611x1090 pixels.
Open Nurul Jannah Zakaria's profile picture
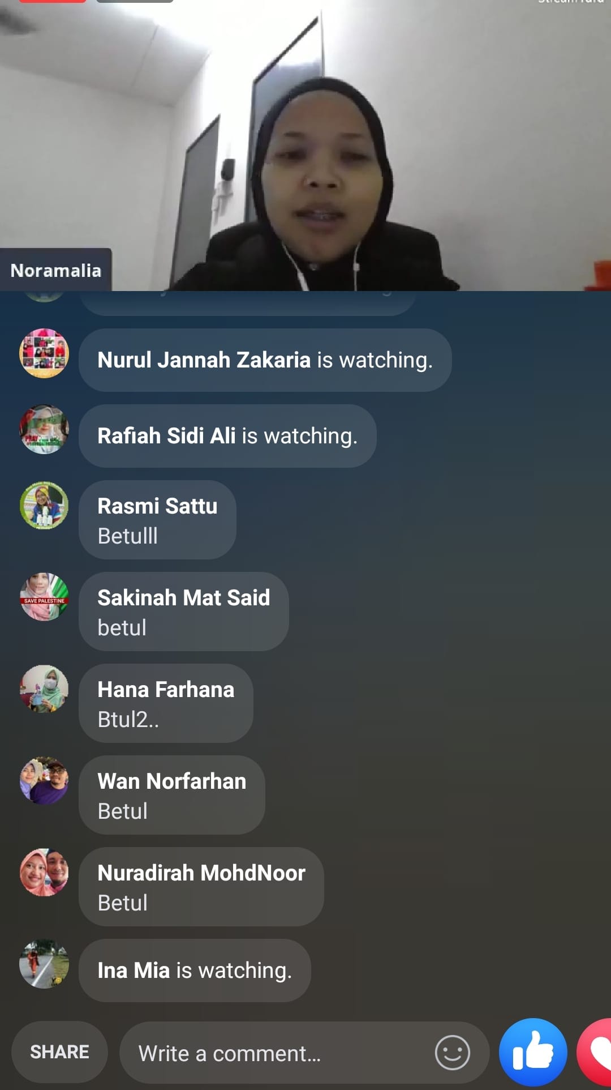click(44, 353)
